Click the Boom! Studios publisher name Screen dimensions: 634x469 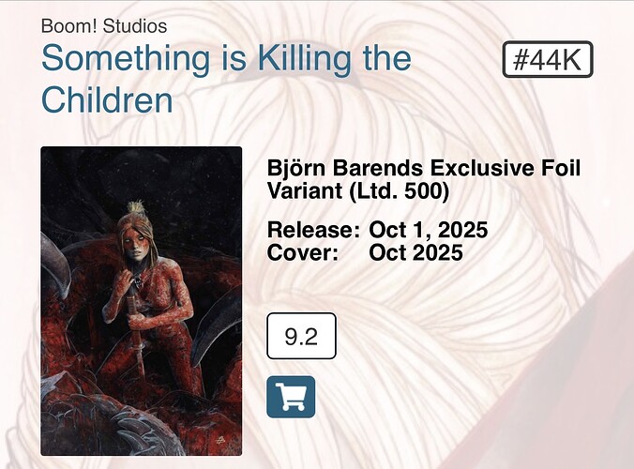pos(104,25)
